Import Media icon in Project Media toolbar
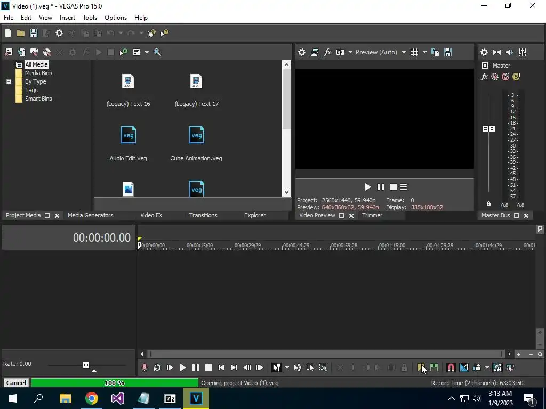This screenshot has width=546, height=409. click(21, 52)
